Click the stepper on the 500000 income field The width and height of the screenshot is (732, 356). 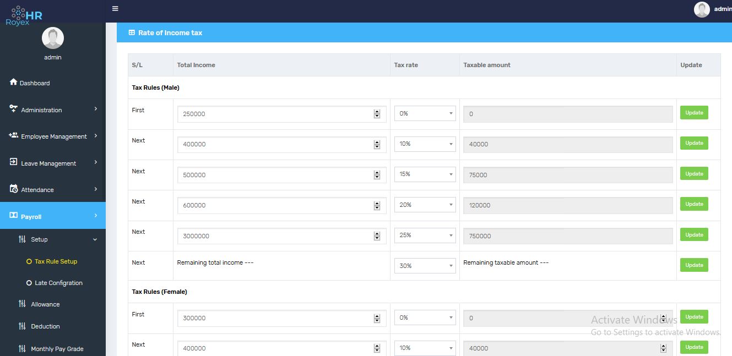click(377, 175)
